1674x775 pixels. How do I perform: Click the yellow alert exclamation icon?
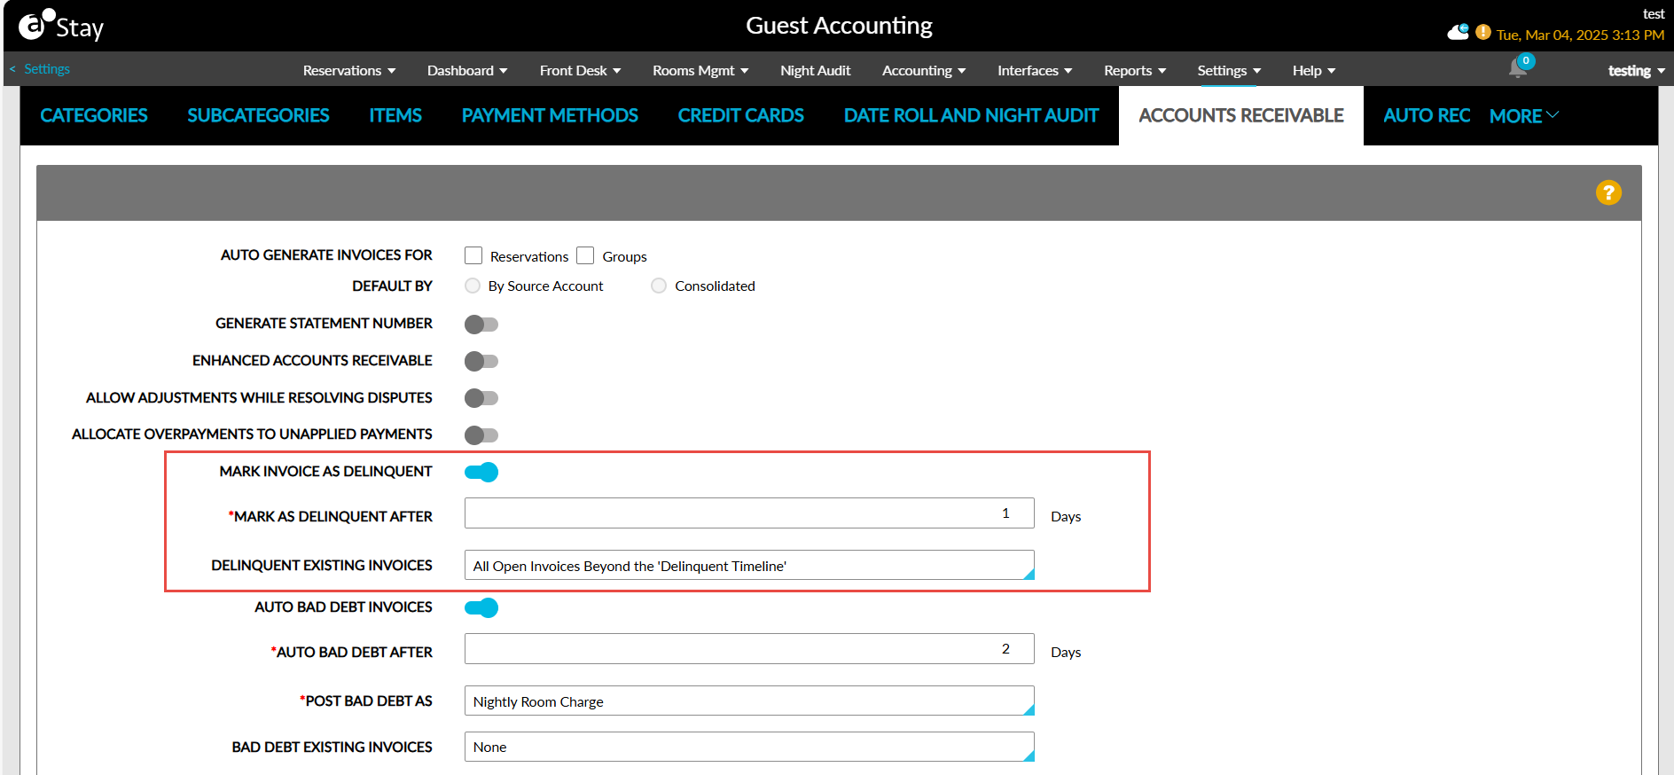[1483, 33]
